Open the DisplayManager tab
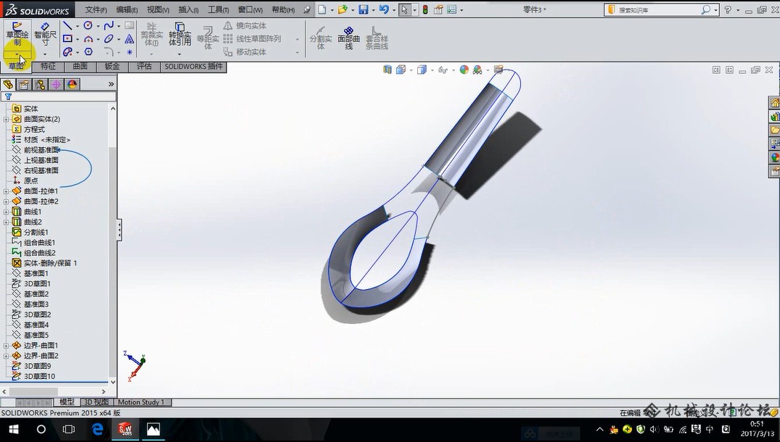This screenshot has height=442, width=780. click(72, 84)
